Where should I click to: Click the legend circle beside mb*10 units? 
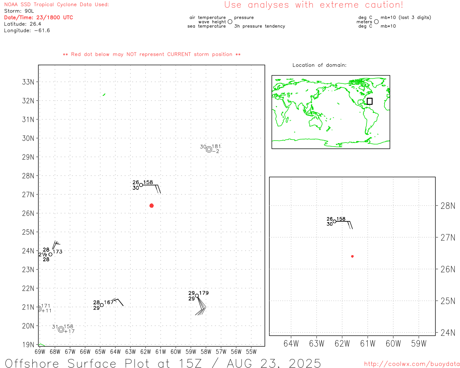point(376,22)
